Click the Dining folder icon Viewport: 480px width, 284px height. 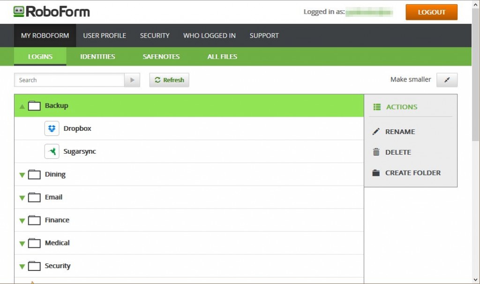click(x=34, y=174)
